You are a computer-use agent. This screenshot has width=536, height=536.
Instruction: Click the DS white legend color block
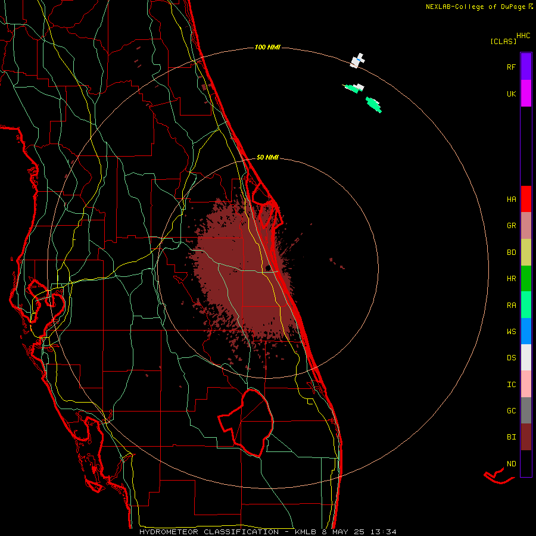(526, 357)
